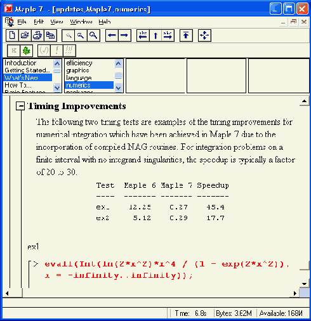
Task: Open the View menu
Action: (x=56, y=22)
